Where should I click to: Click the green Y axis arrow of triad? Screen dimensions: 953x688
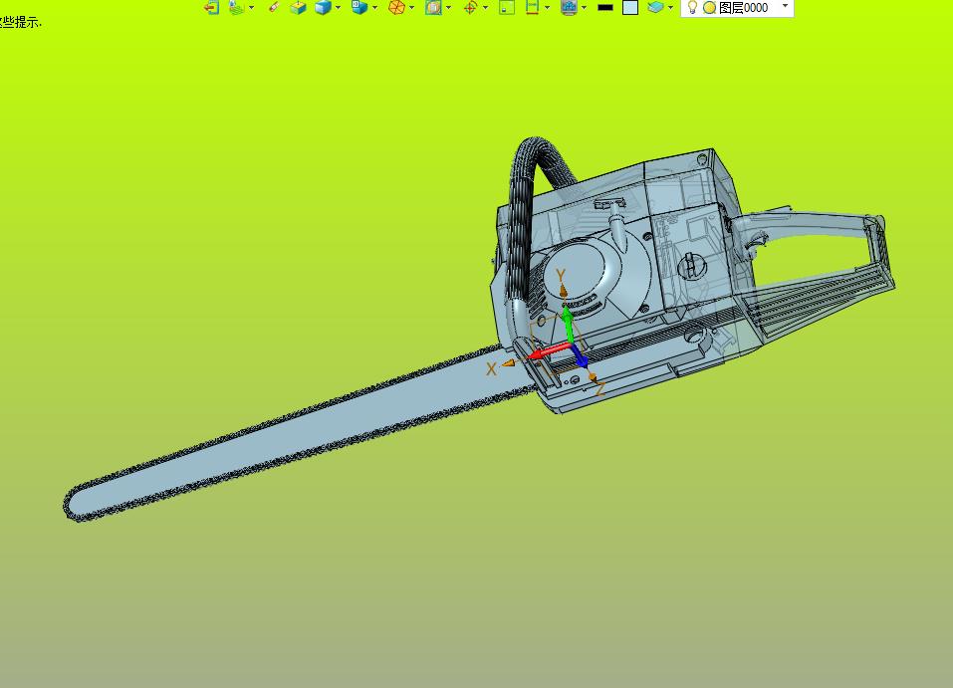tap(568, 326)
